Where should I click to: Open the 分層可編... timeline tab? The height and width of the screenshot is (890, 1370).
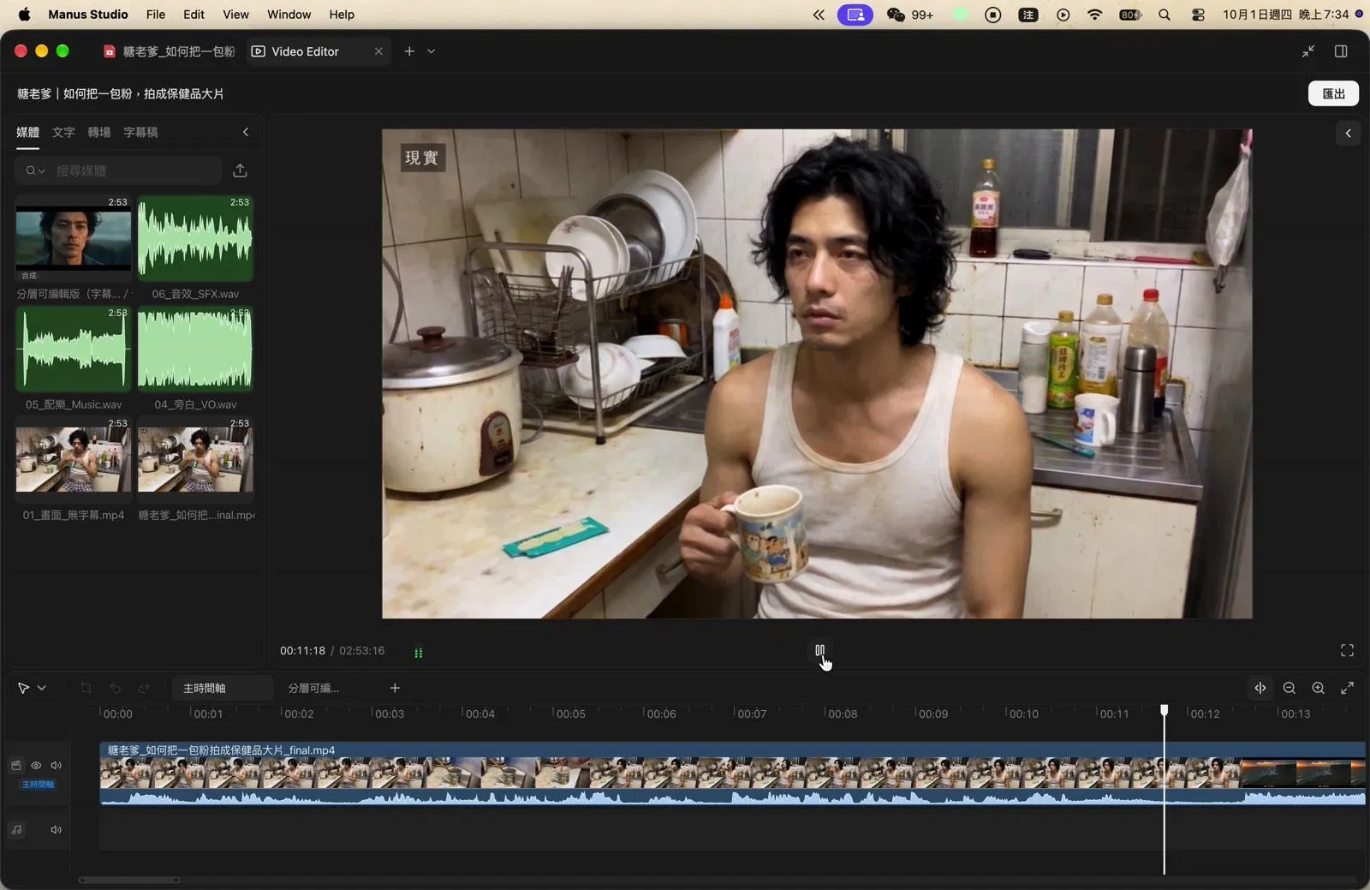(313, 688)
